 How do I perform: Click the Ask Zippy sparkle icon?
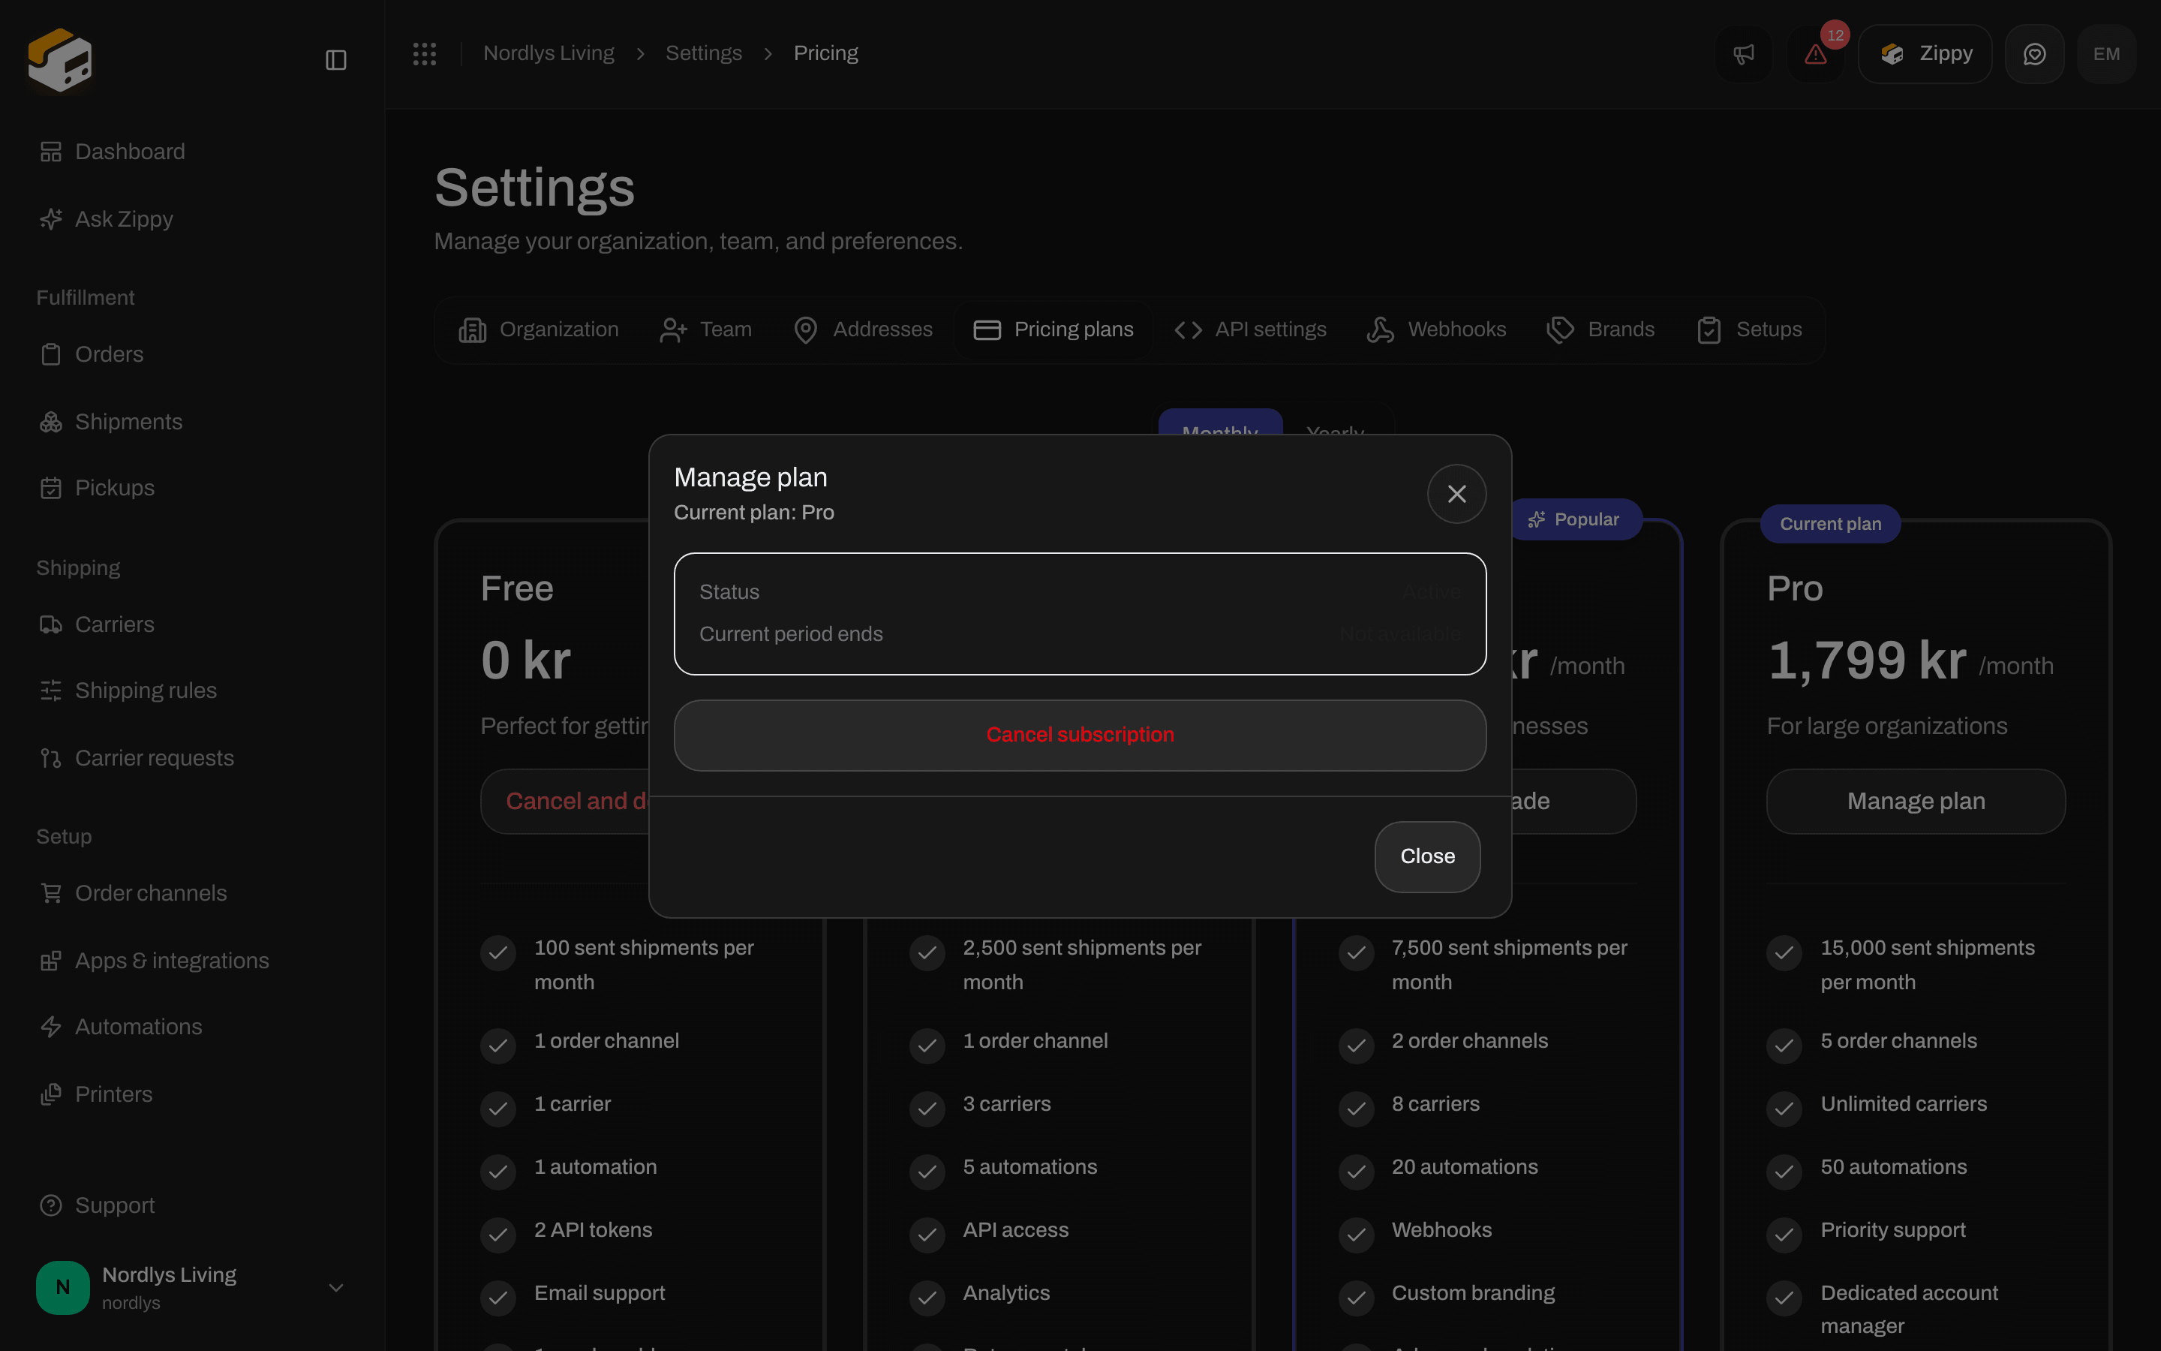pos(51,219)
